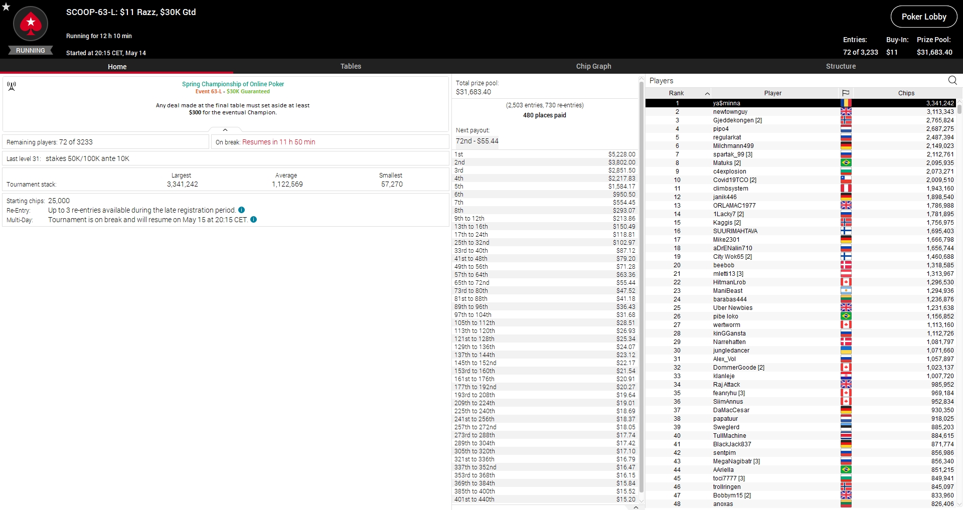Open the Chip Graph tab
This screenshot has height=510, width=963.
tap(593, 66)
